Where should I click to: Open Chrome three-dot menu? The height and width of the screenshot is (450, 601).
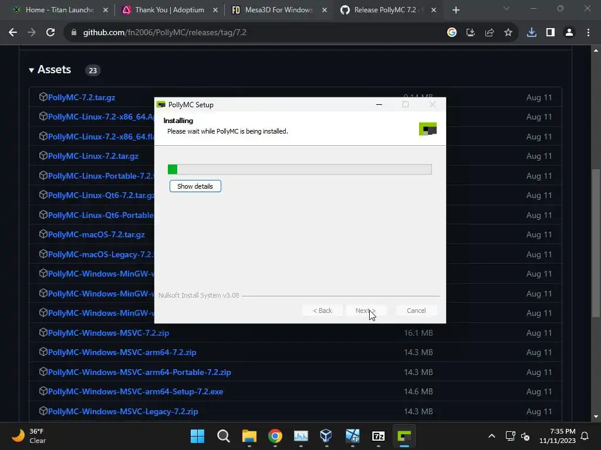coord(588,33)
